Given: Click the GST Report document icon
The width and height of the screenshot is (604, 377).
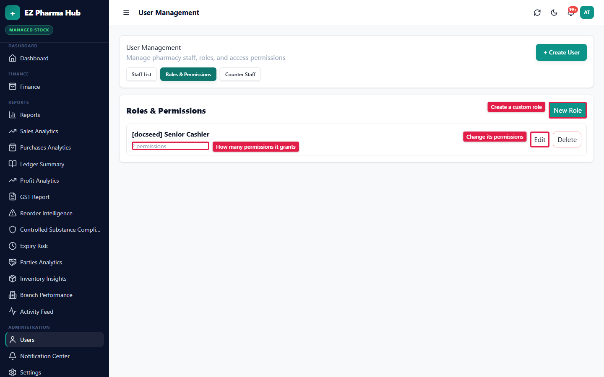Looking at the screenshot, I should [13, 197].
